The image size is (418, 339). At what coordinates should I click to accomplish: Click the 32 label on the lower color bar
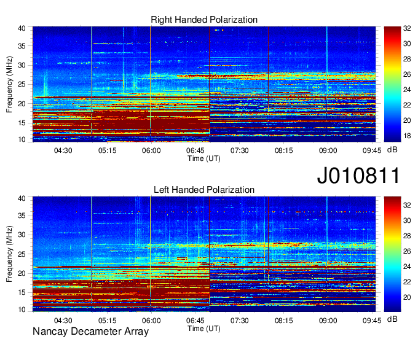point(407,205)
